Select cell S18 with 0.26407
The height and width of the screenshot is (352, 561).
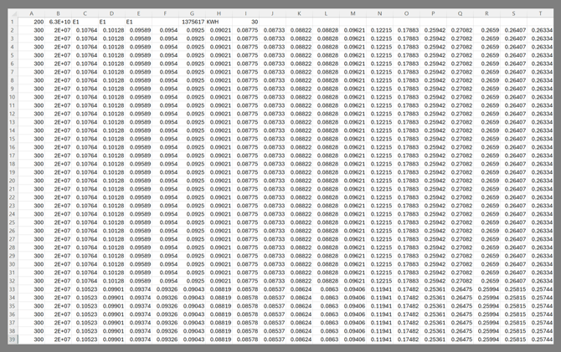pos(514,164)
